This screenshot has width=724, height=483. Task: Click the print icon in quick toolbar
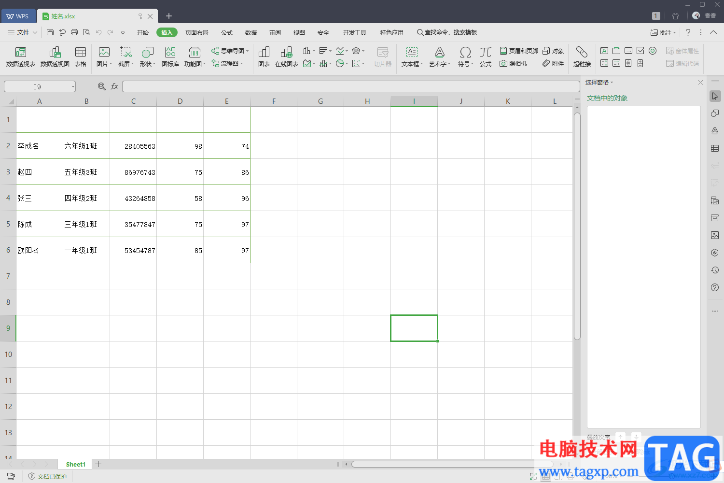(x=74, y=32)
